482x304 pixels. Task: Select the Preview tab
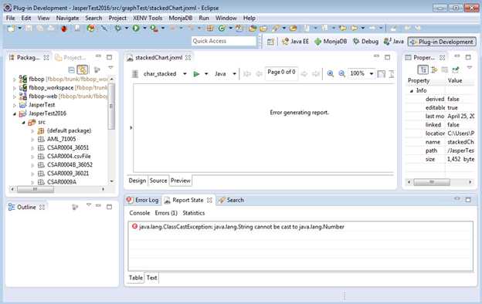tap(181, 181)
